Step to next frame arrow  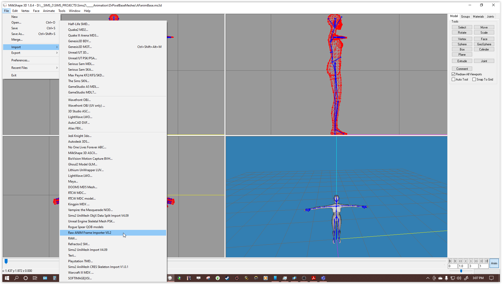coord(471,261)
